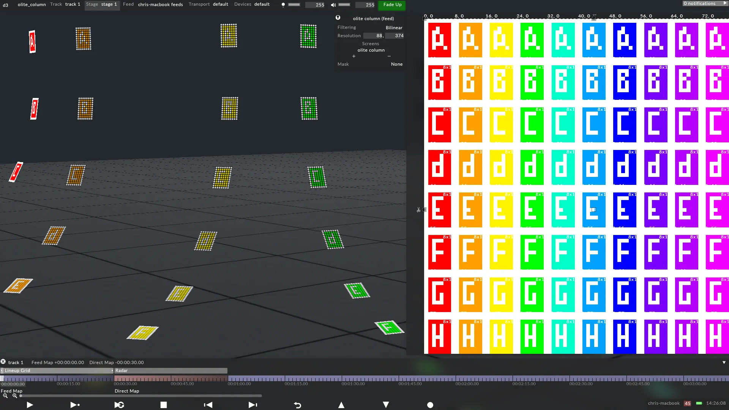Screen dimensions: 729x410
Task: Click the brightness bulb icon
Action: [283, 5]
